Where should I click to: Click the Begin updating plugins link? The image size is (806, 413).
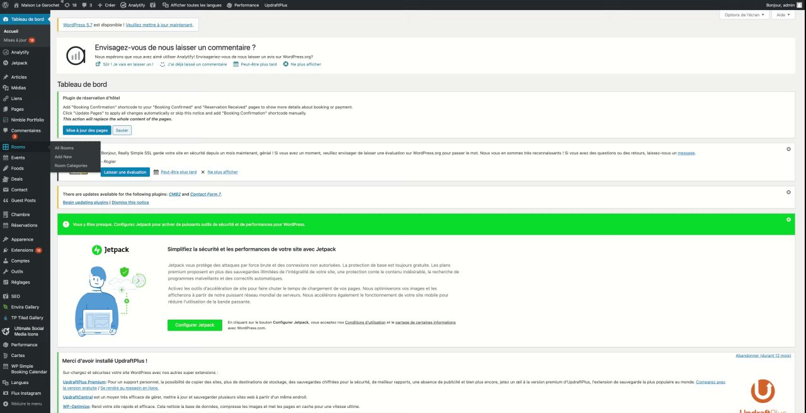pos(86,202)
